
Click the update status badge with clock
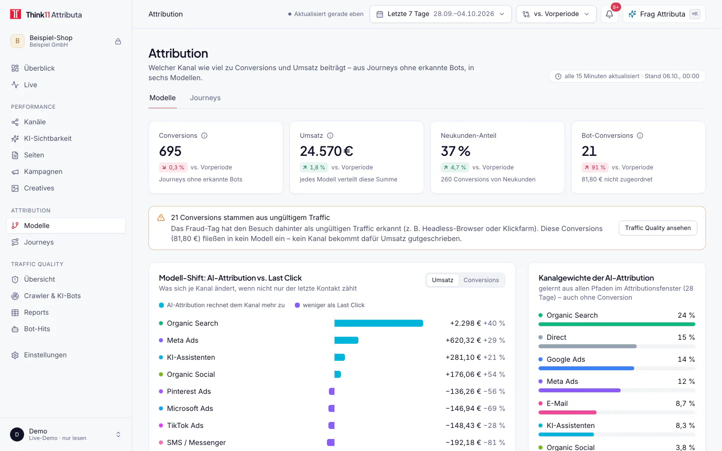(x=627, y=76)
